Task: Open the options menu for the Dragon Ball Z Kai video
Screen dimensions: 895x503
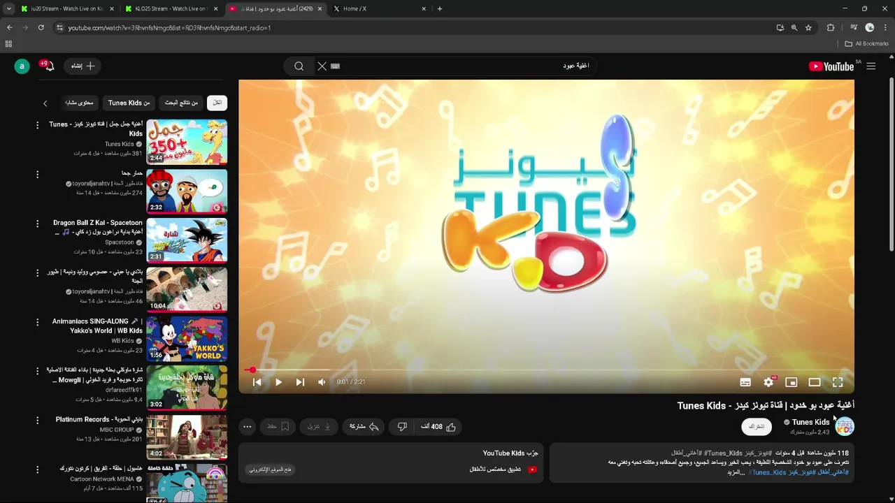Action: pos(38,224)
